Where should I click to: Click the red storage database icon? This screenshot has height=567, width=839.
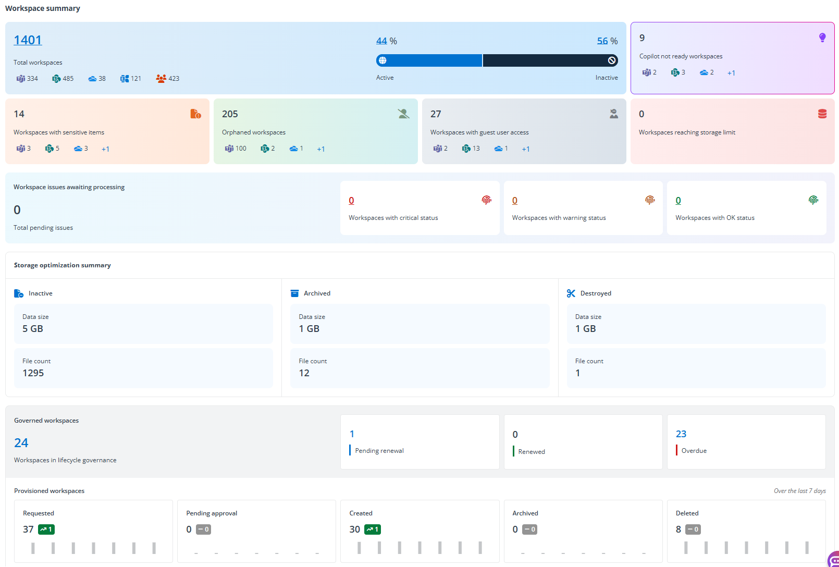(x=821, y=113)
